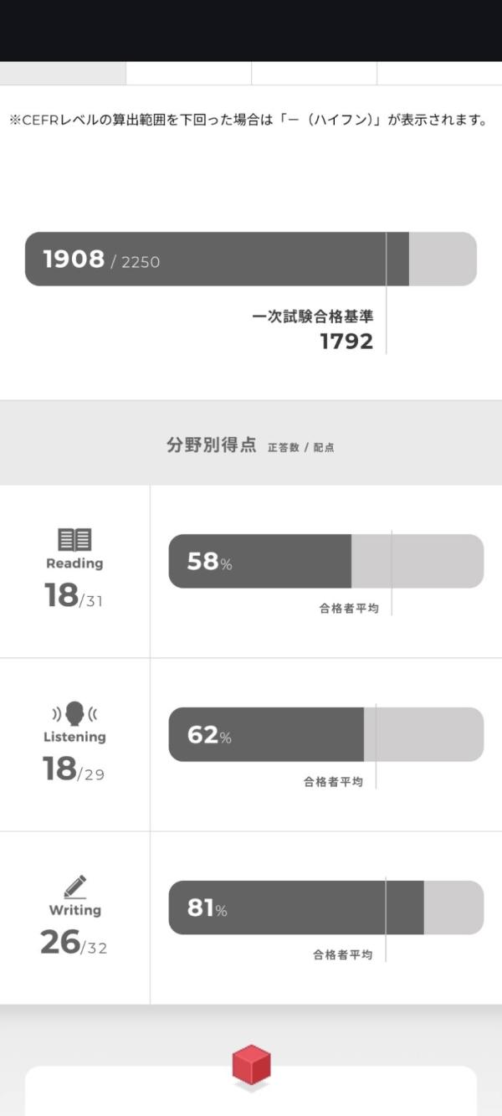
Task: Click 合格者平均 label under Reading bar
Action: (348, 609)
